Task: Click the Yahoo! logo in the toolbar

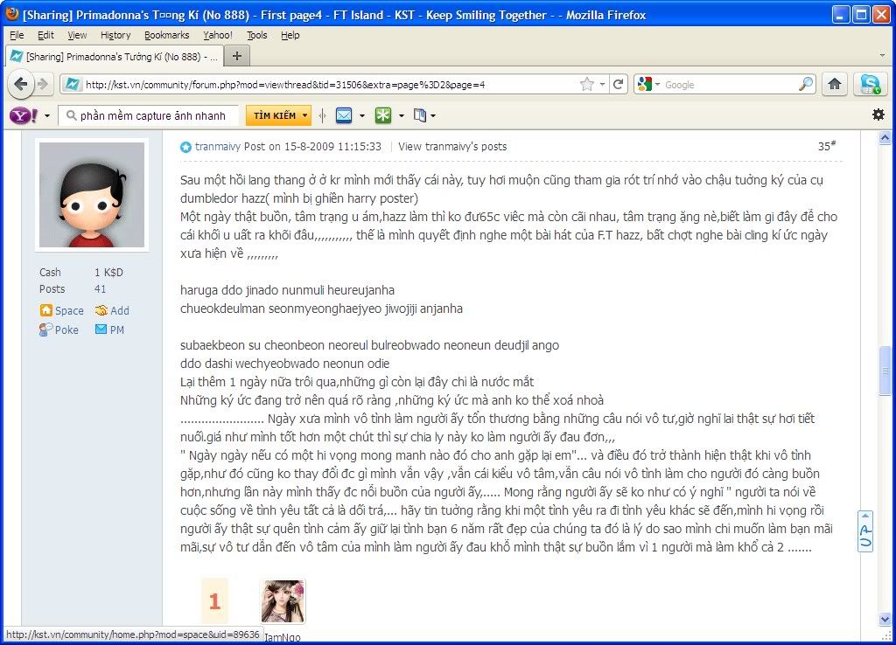Action: (24, 116)
